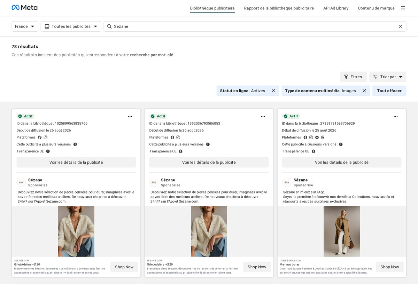This screenshot has width=418, height=284.
Task: Open cardigan image in ad 1025899563835766
Action: click(76, 231)
